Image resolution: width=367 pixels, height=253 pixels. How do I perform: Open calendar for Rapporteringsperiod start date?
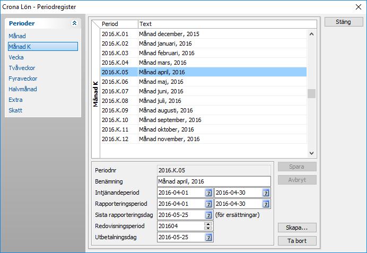coord(208,204)
